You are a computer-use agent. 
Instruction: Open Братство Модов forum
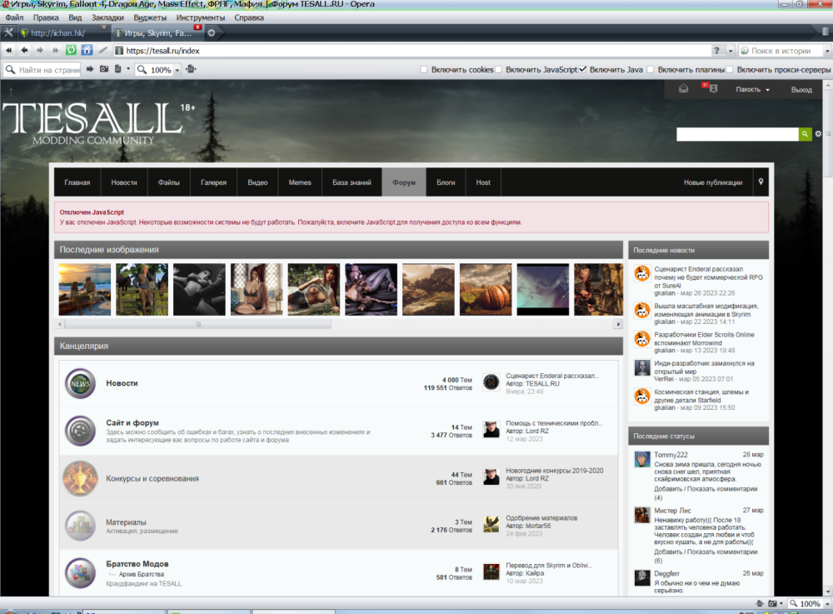137,563
